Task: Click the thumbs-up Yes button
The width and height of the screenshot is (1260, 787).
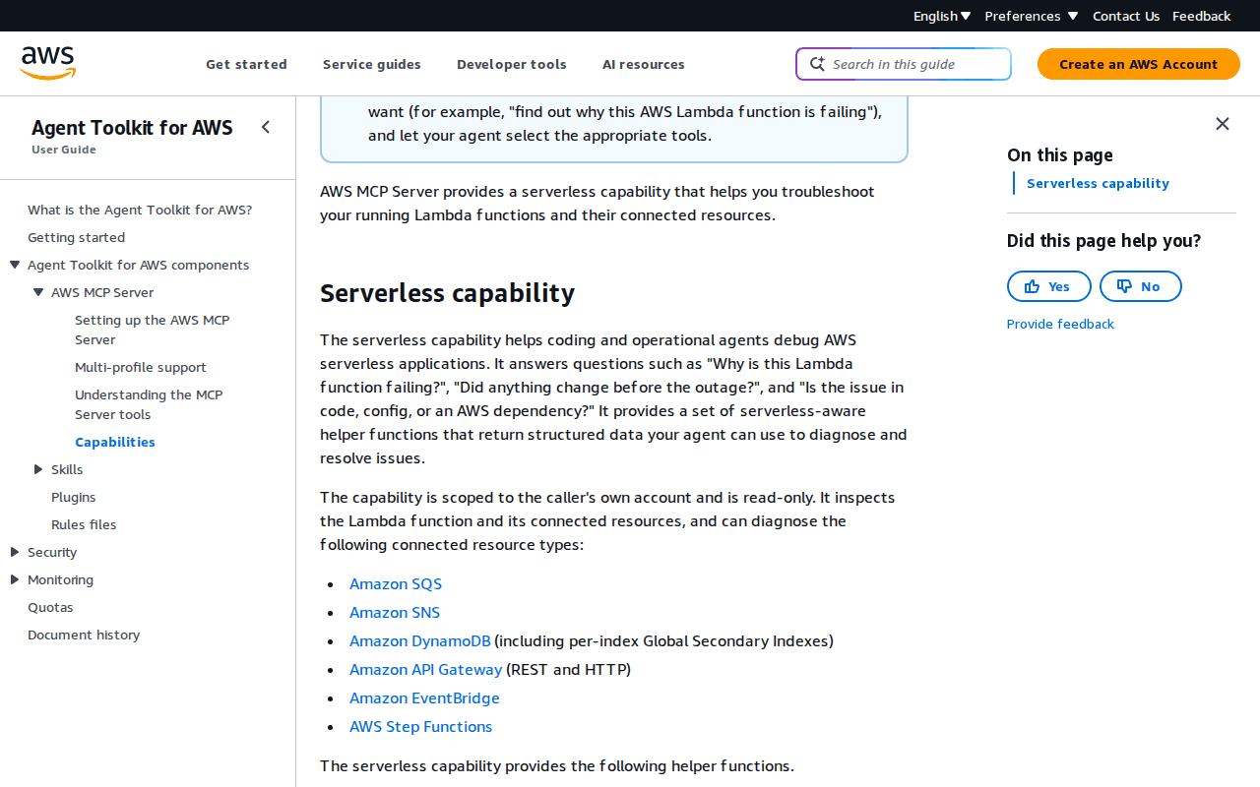Action: [1049, 286]
